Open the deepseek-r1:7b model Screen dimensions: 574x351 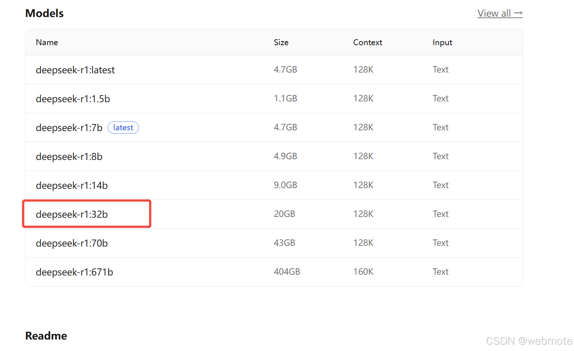(69, 128)
